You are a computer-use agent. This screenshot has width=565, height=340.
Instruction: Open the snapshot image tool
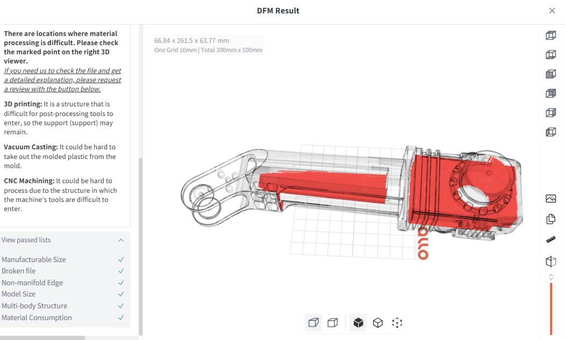[x=550, y=198]
